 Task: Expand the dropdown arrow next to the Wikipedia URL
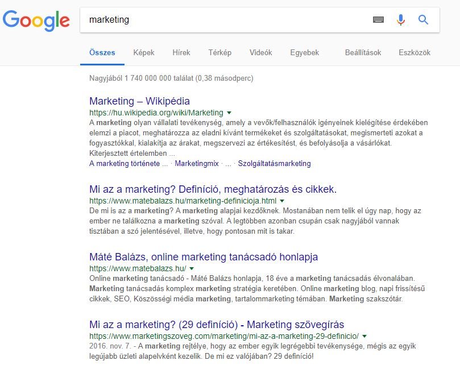click(x=230, y=113)
